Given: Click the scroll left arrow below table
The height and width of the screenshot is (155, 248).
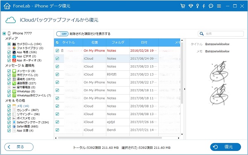Looking at the screenshot, I should click(56, 138).
